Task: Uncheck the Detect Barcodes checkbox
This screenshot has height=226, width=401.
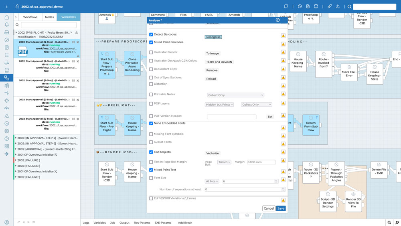Action: pos(151,35)
